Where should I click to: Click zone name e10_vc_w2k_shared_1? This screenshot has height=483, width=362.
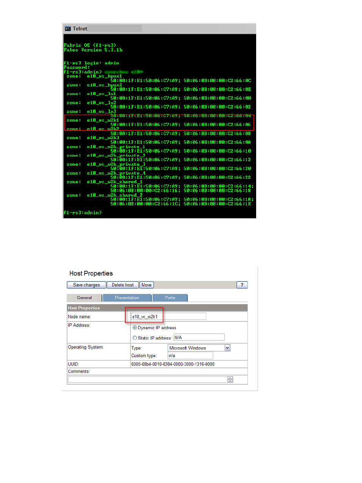tap(115, 182)
